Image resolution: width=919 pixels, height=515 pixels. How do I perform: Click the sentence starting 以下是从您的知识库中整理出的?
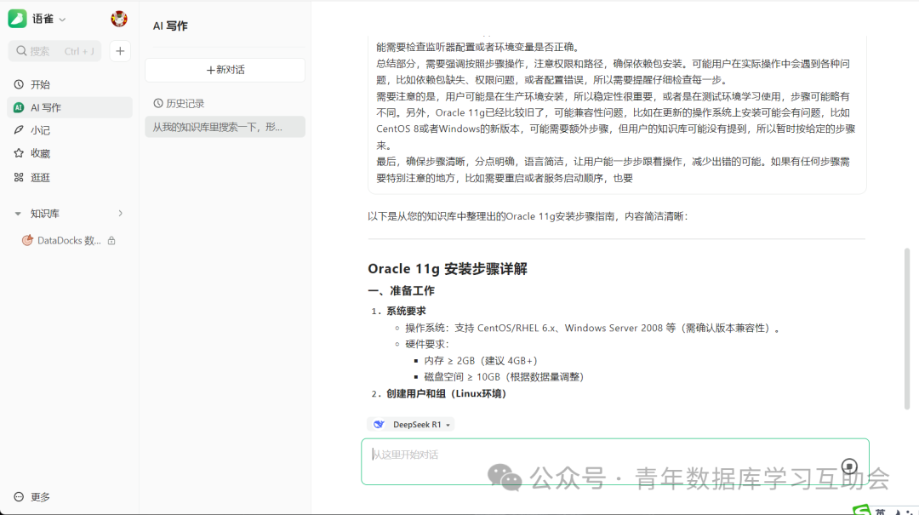pyautogui.click(x=528, y=216)
